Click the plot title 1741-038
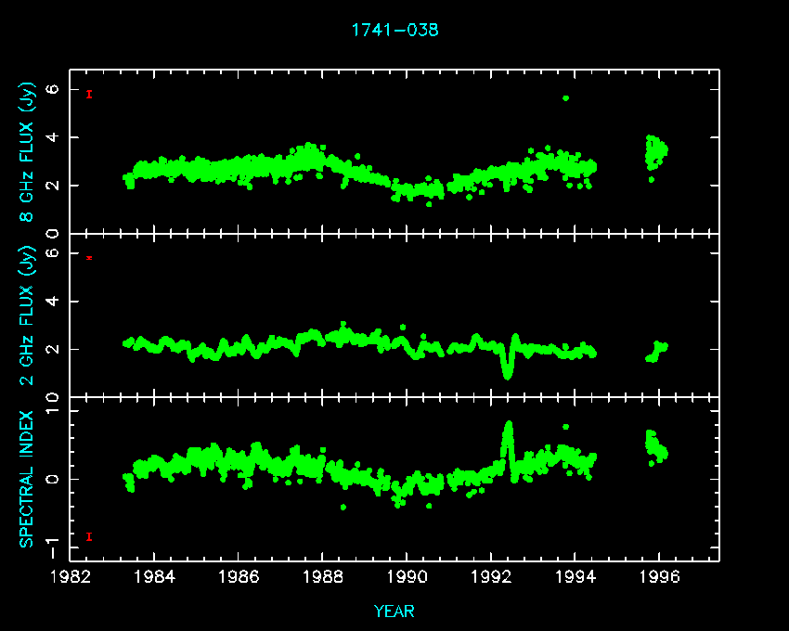Viewport: 789px width, 631px height. click(x=394, y=30)
